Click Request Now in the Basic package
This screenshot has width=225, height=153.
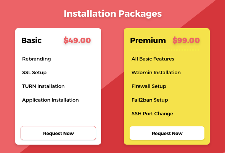(x=58, y=133)
